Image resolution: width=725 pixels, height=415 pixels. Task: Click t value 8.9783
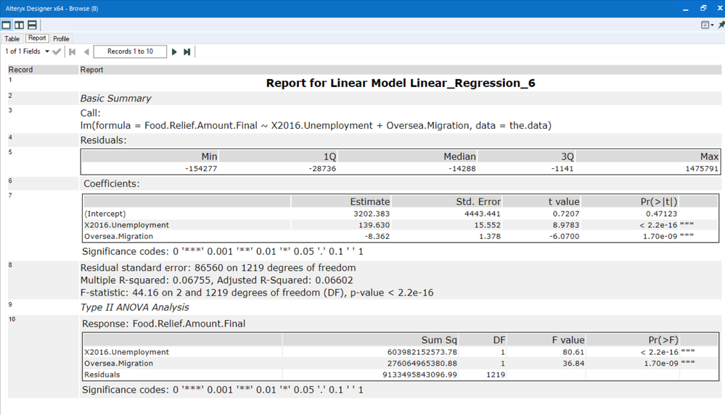[566, 225]
